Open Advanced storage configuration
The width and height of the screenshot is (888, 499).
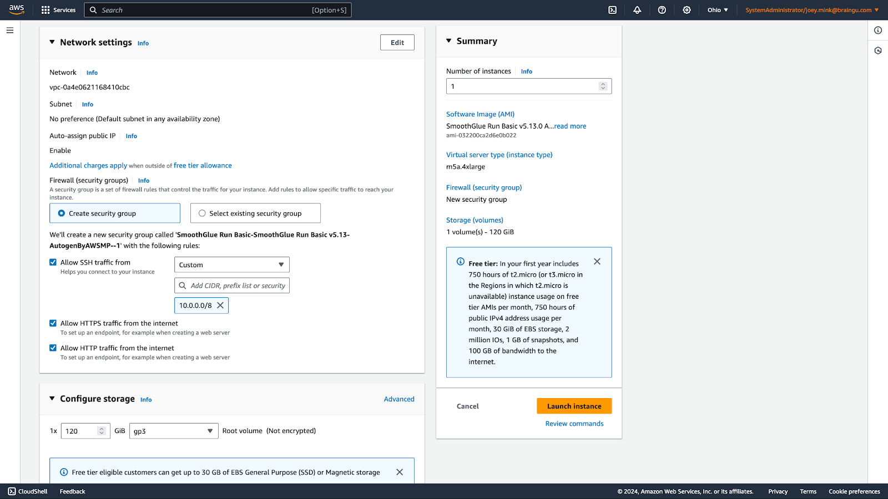coord(399,399)
